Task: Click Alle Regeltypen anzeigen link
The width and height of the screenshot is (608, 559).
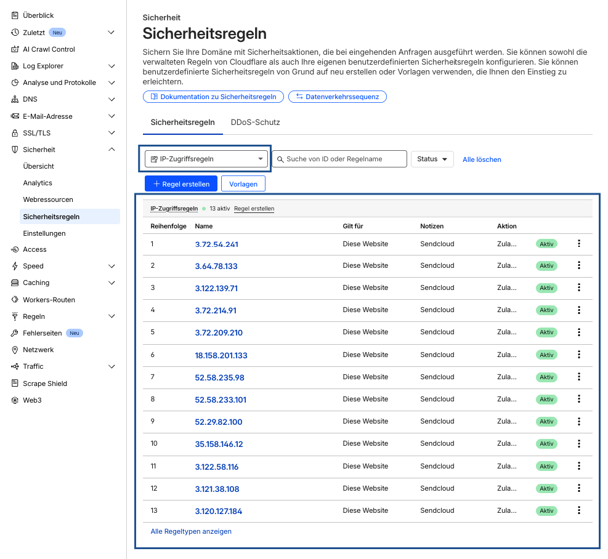Action: 191,531
